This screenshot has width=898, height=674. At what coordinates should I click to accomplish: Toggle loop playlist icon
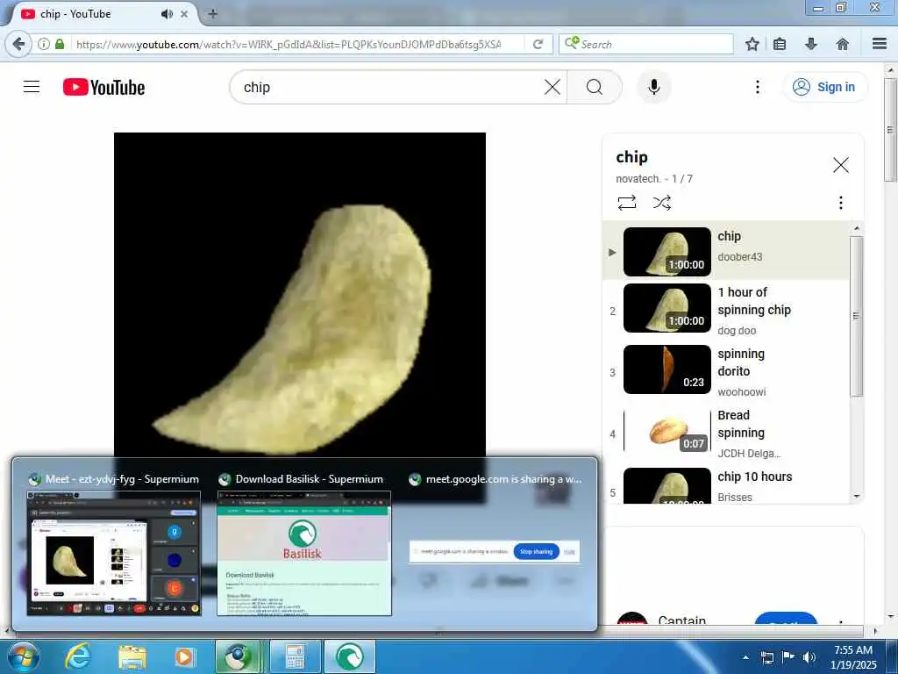pyautogui.click(x=626, y=203)
